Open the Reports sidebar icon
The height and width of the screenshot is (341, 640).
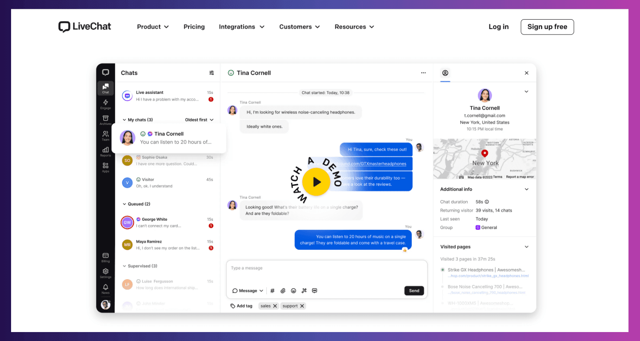click(x=105, y=151)
